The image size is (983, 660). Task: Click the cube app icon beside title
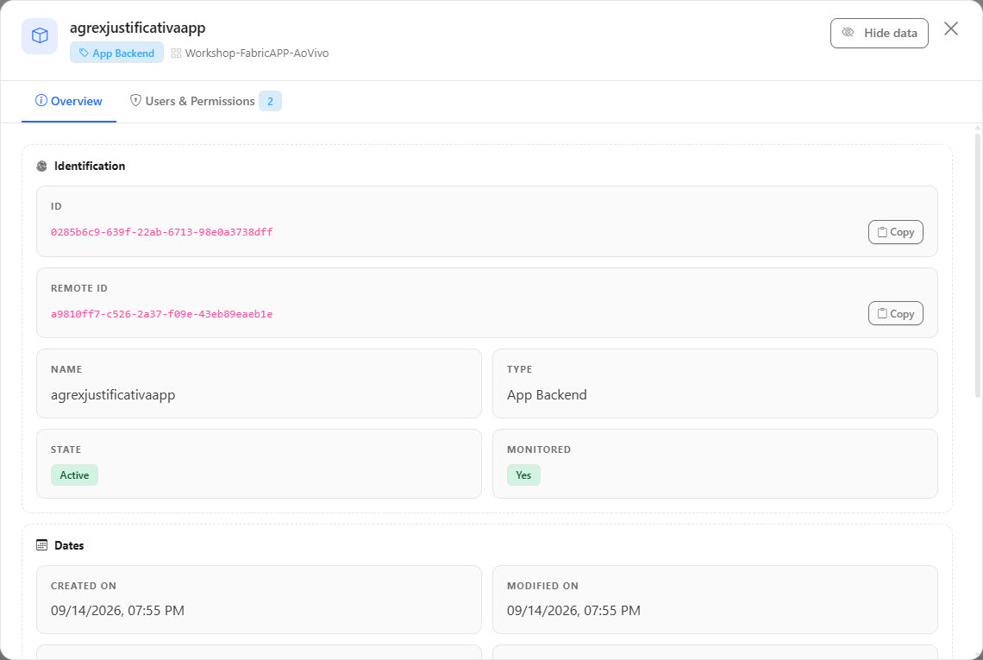coord(40,35)
